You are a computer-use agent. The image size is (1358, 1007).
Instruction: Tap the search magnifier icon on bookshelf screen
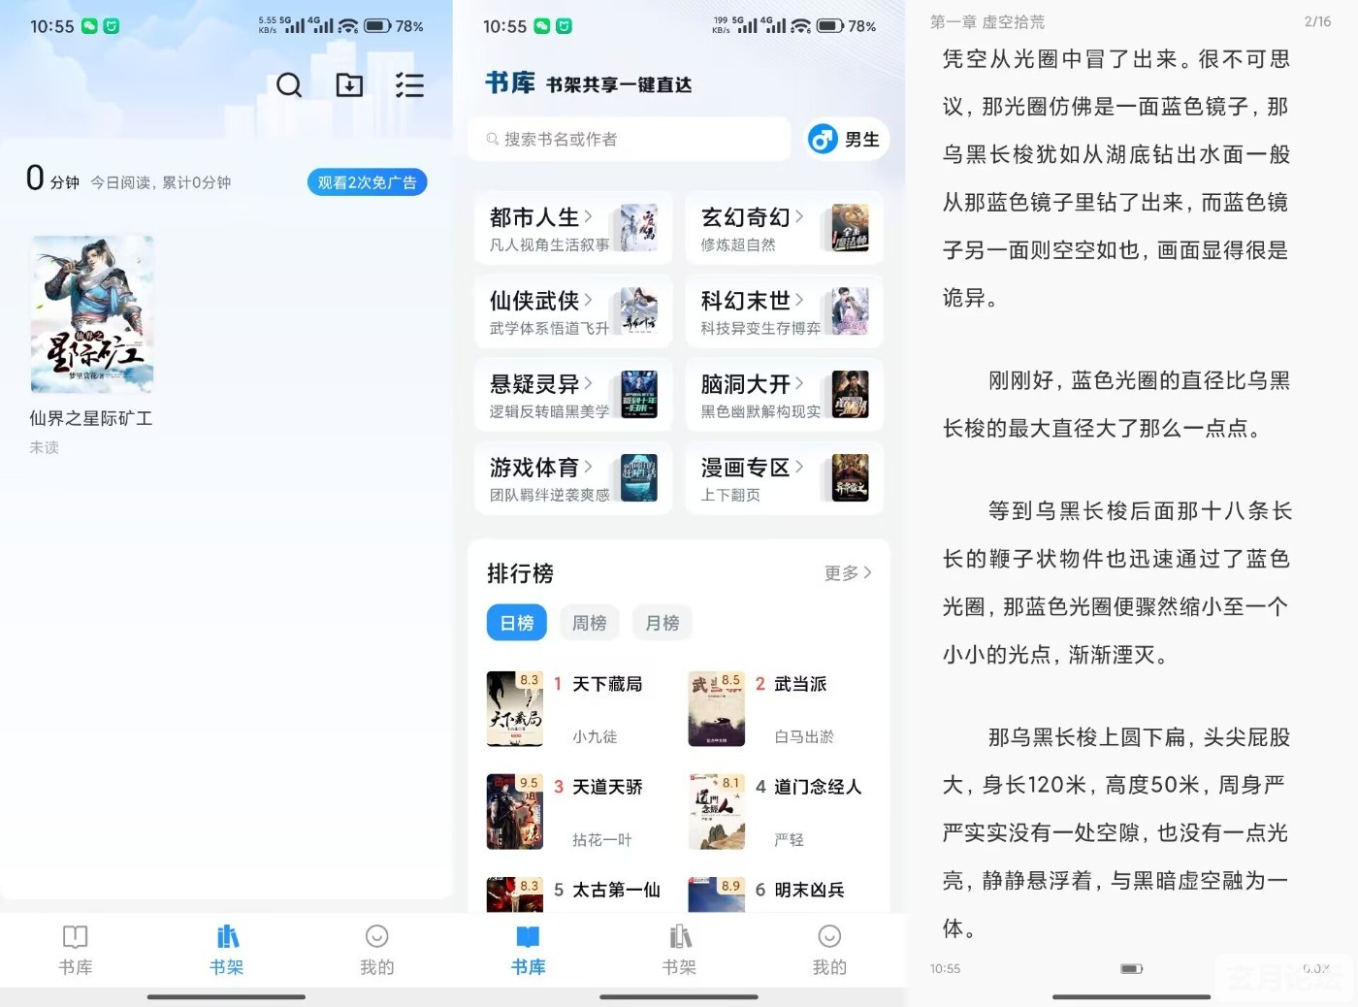tap(289, 85)
